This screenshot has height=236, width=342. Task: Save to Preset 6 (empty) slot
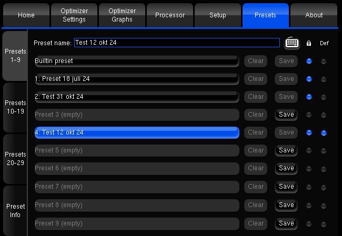(286, 168)
